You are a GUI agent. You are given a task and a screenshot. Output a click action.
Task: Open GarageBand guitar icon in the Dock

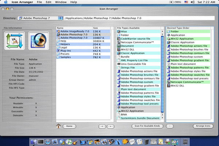click(x=76, y=142)
